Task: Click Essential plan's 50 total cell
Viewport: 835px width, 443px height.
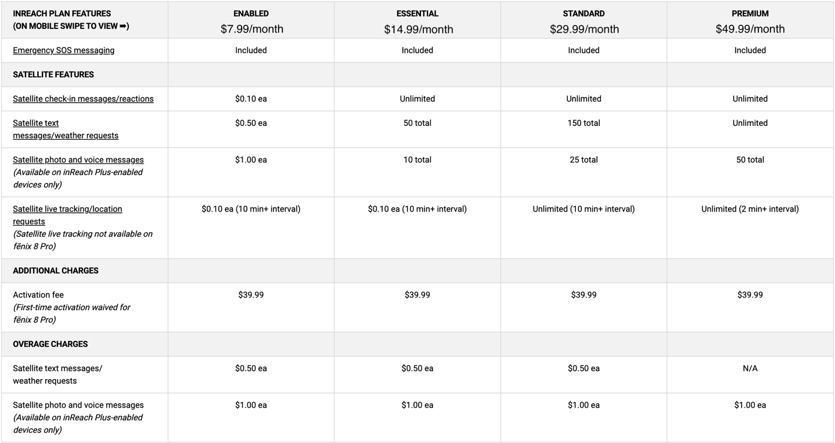Action: tap(417, 124)
